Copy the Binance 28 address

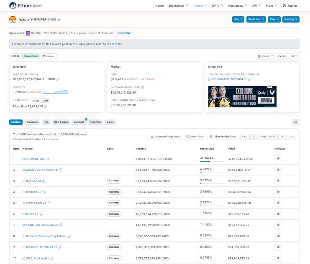click(44, 192)
